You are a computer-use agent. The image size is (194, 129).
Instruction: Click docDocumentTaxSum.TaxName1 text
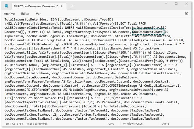point(28,110)
